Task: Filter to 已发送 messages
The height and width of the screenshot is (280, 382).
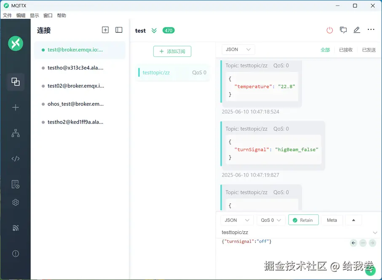Action: click(x=369, y=50)
